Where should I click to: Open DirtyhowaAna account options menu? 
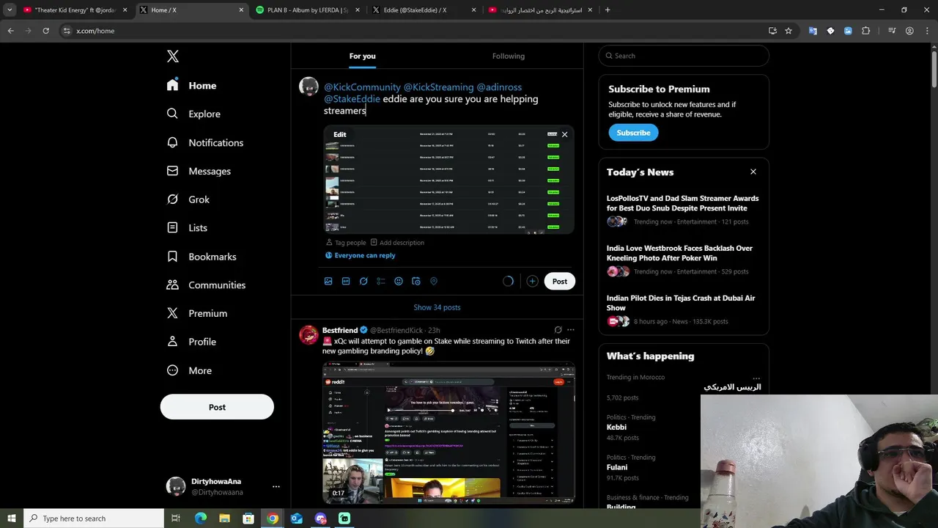pyautogui.click(x=276, y=486)
